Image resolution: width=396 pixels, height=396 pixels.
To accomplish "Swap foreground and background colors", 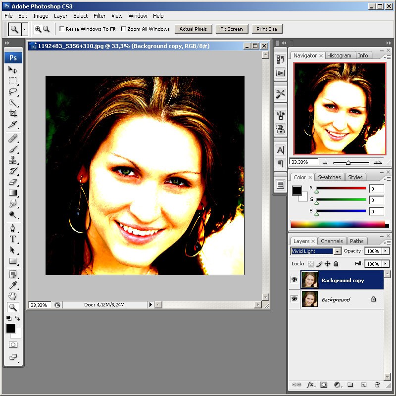I will (x=17, y=318).
